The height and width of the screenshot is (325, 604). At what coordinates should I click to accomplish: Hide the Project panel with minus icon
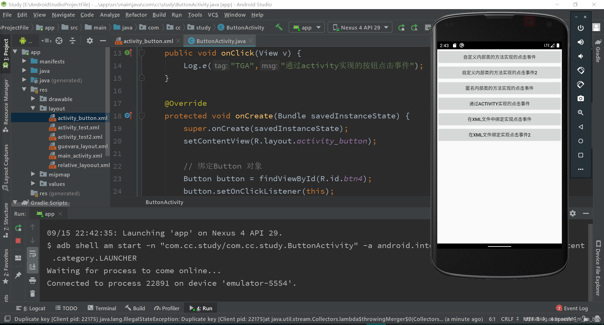(x=103, y=41)
